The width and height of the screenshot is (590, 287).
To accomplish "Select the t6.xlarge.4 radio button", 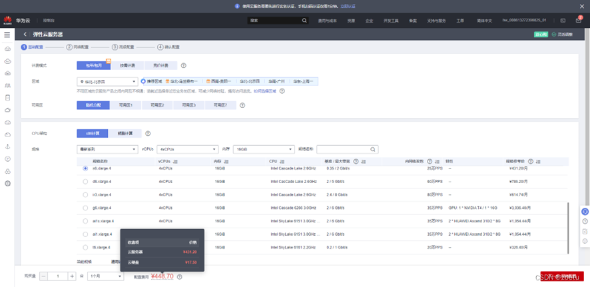I will click(85, 248).
